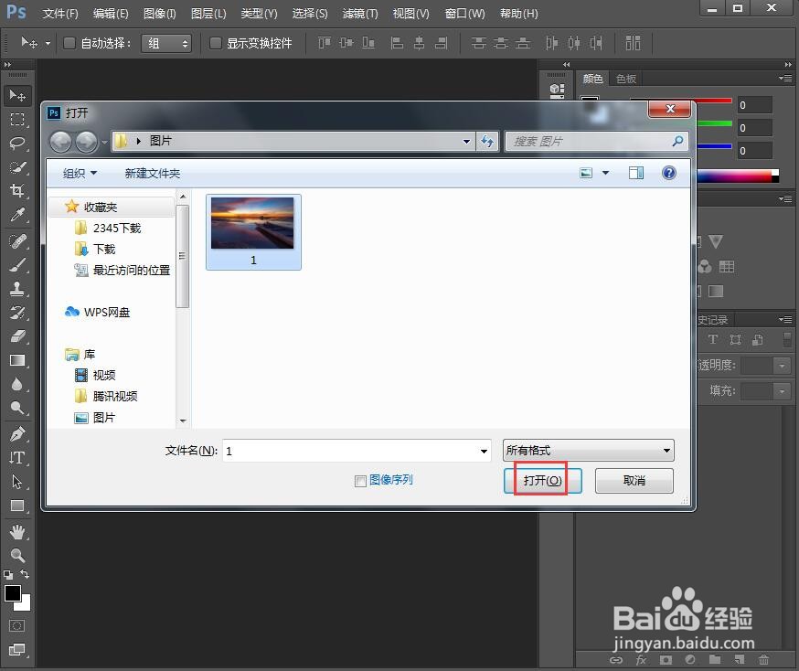Select image thumbnail named 1
Image resolution: width=799 pixels, height=671 pixels.
tap(253, 232)
